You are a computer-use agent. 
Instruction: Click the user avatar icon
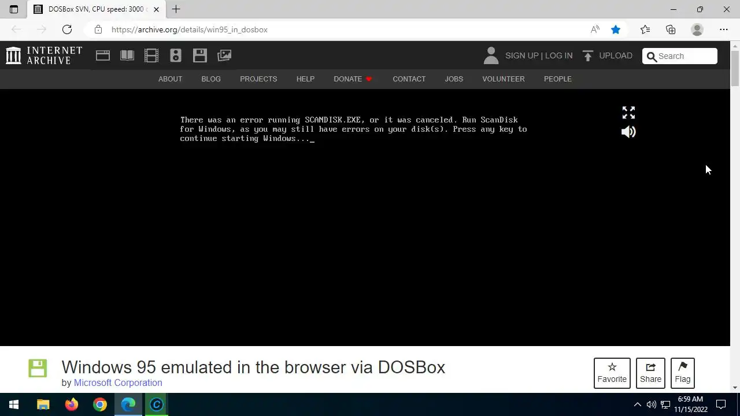[491, 55]
